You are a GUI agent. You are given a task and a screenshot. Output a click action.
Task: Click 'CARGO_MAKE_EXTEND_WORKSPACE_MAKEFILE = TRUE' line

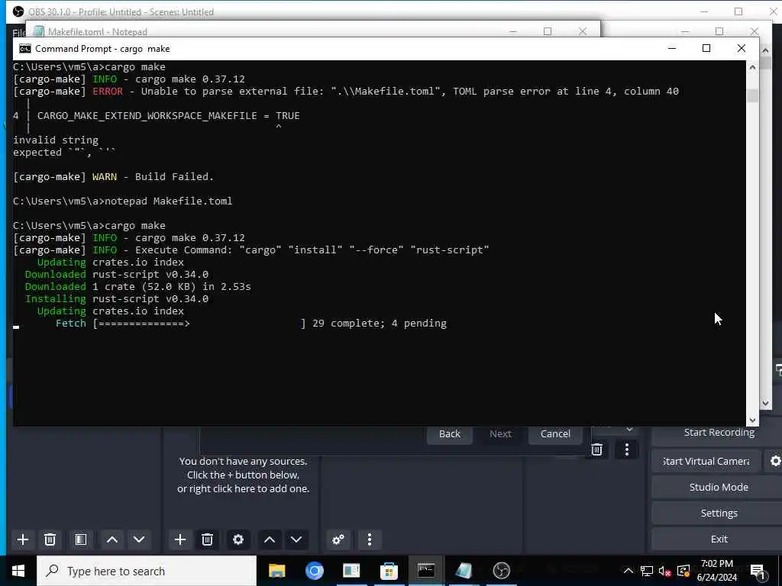169,116
